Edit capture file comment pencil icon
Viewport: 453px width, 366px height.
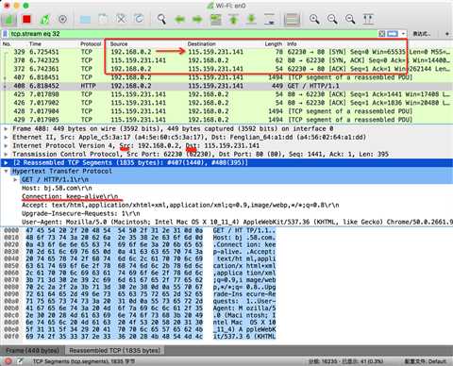pos(20,361)
